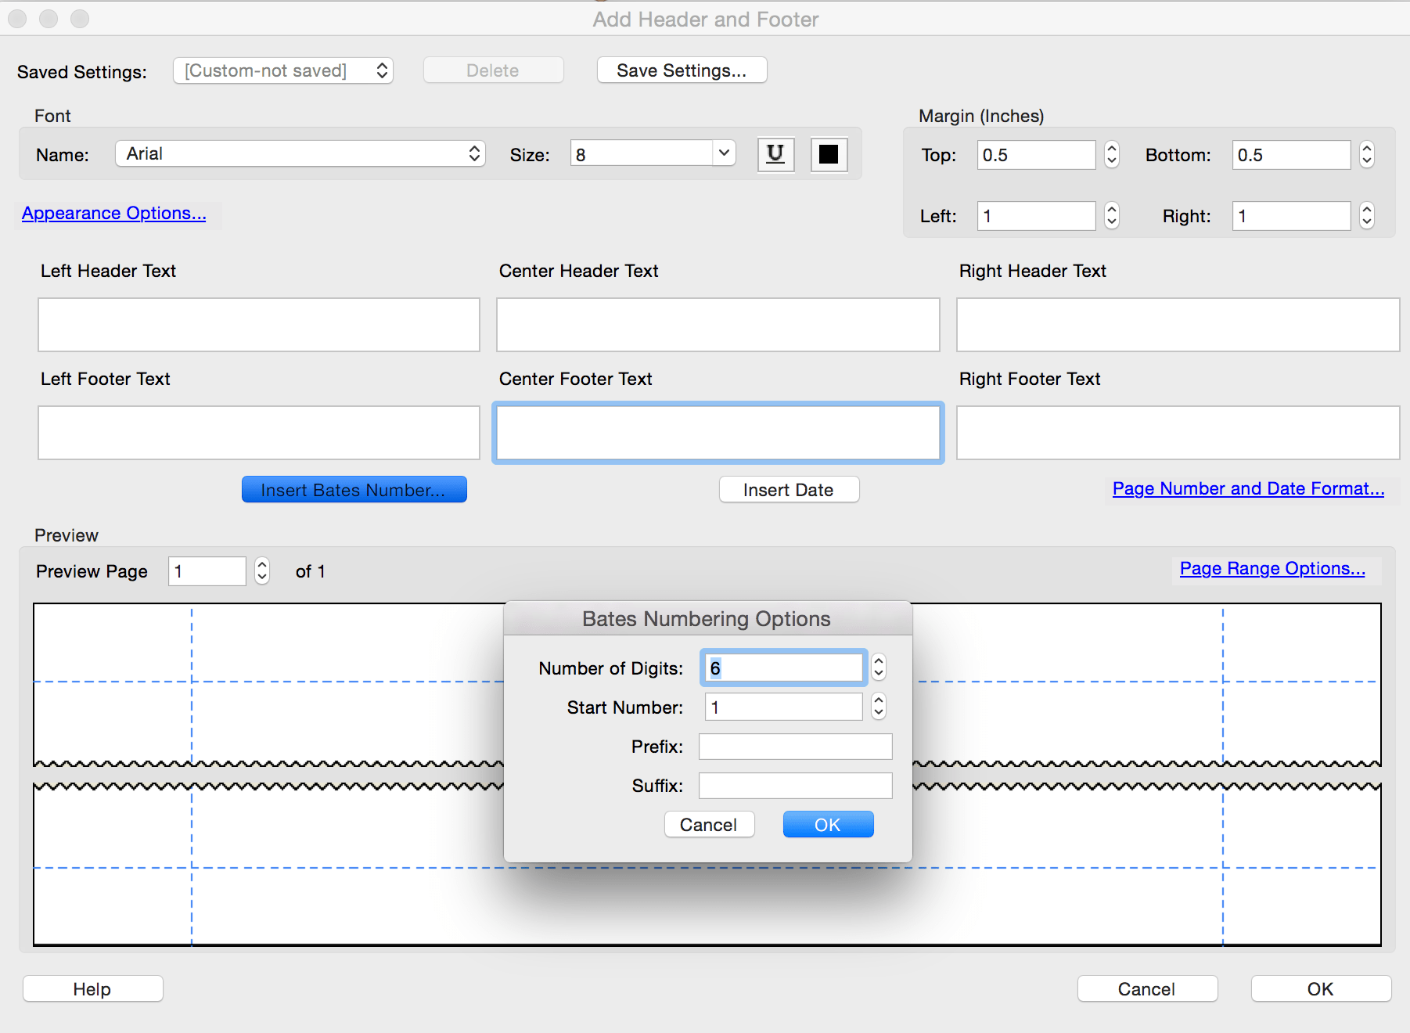Click the Insert Date button
Image resolution: width=1410 pixels, height=1033 pixels.
point(789,490)
